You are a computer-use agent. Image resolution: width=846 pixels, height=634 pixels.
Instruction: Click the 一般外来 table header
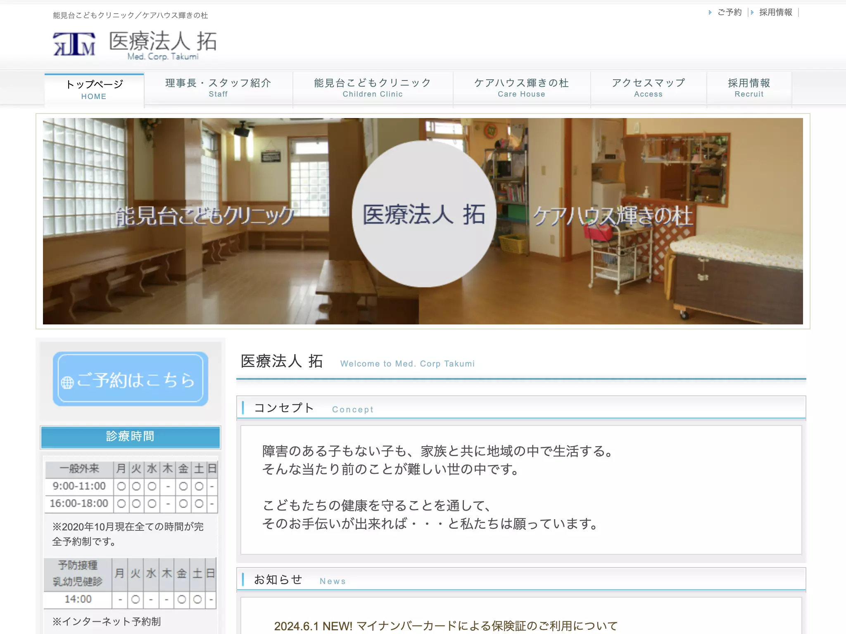[x=79, y=469]
